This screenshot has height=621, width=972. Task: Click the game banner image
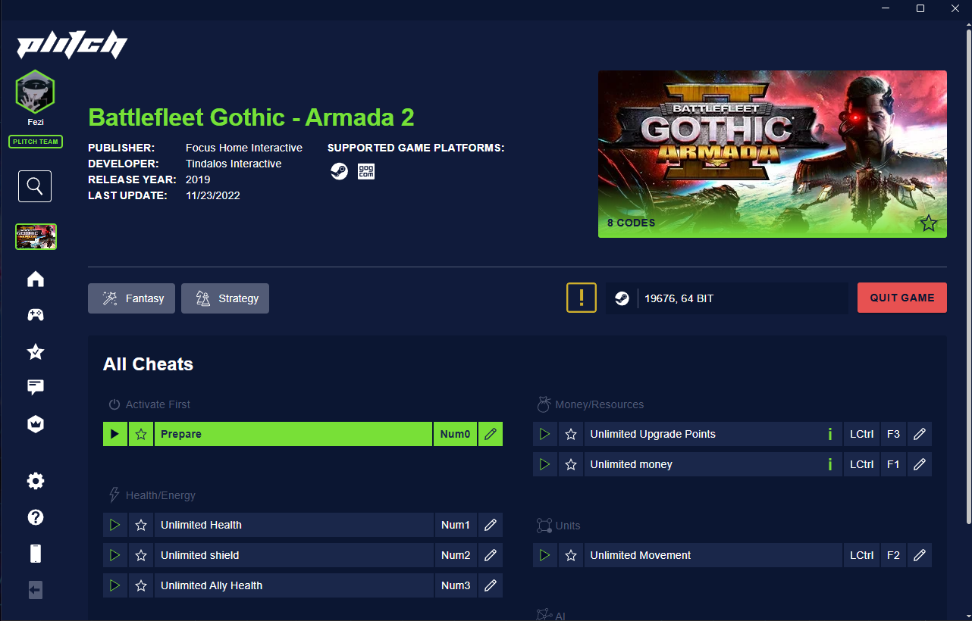coord(773,154)
